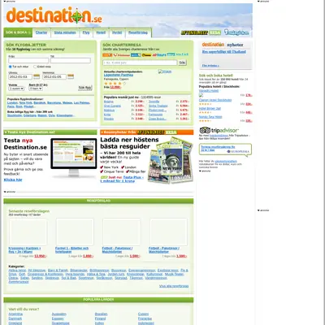Viewport: 325px width, 325px height.
Task: Open the Kryssning i Karibien suggestion link
Action: point(24,250)
